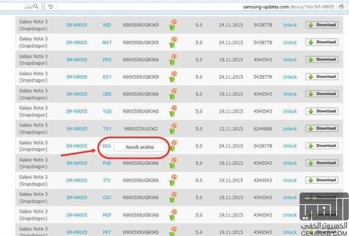The height and width of the screenshot is (236, 349).
Task: Open the Unlock link in the MID row
Action: [290, 25]
